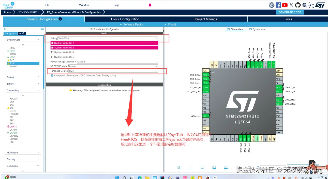Open the Help menu

[x=116, y=5]
